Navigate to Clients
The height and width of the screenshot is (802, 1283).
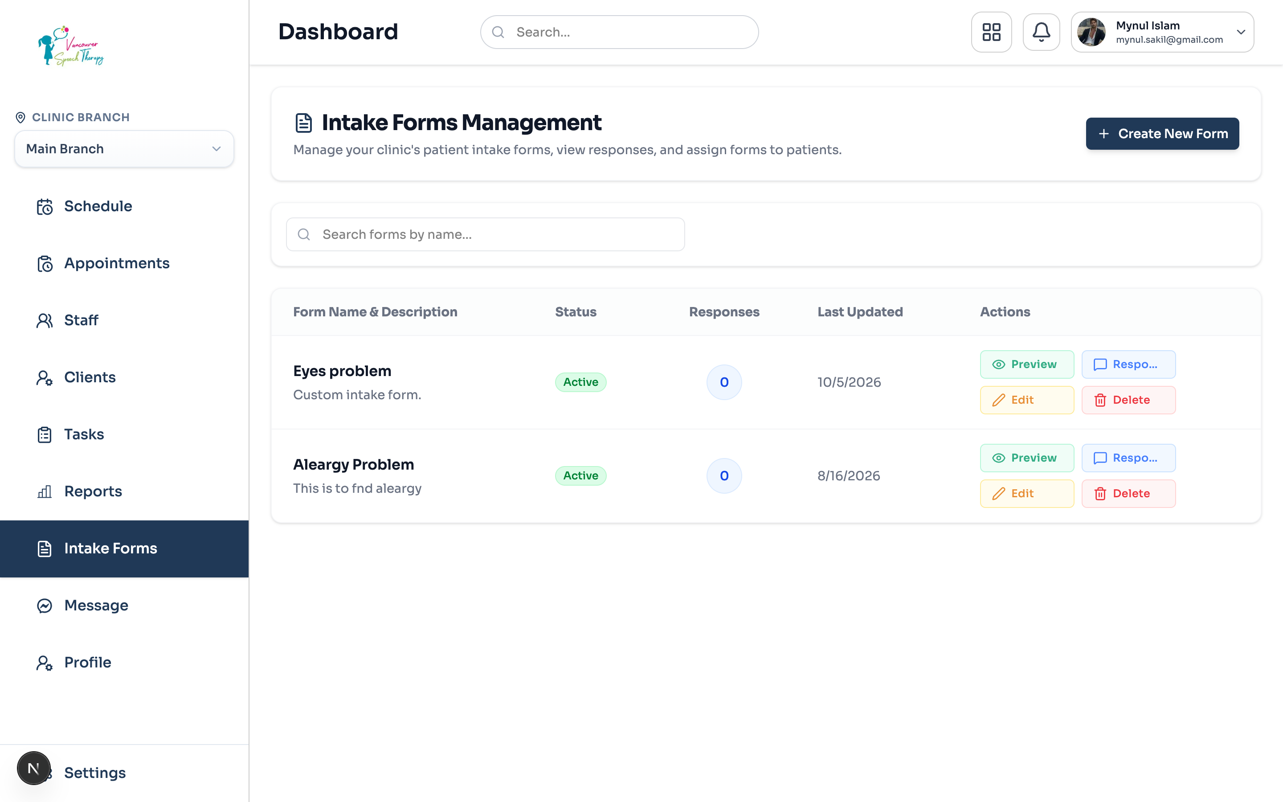[x=124, y=377]
